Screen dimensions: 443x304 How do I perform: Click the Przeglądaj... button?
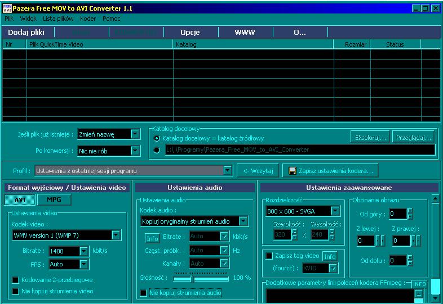tap(413, 138)
